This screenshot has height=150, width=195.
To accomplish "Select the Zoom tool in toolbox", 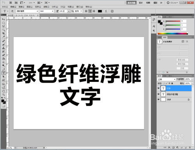I will click(4, 95).
